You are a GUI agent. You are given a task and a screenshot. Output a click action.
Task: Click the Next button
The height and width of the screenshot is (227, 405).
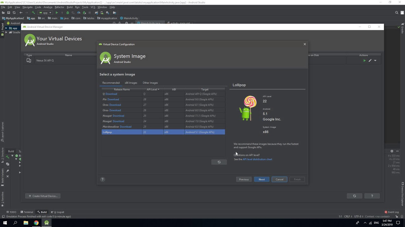[262, 179]
